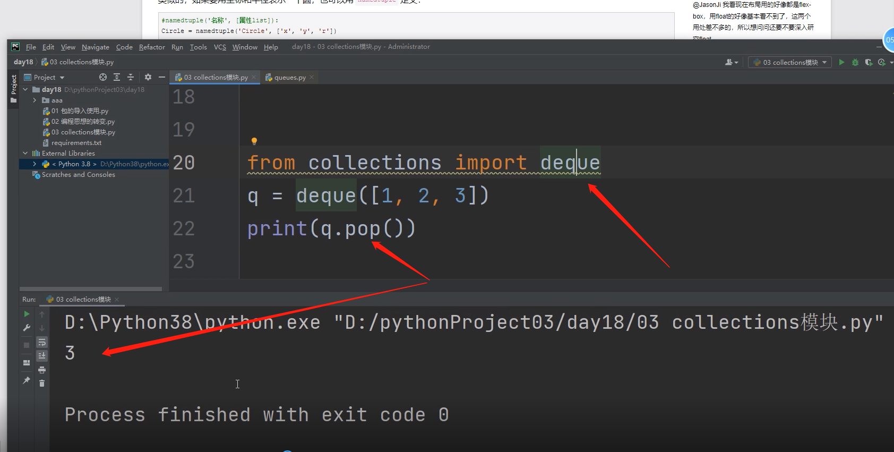Toggle the Project tool window side tab

(13, 89)
